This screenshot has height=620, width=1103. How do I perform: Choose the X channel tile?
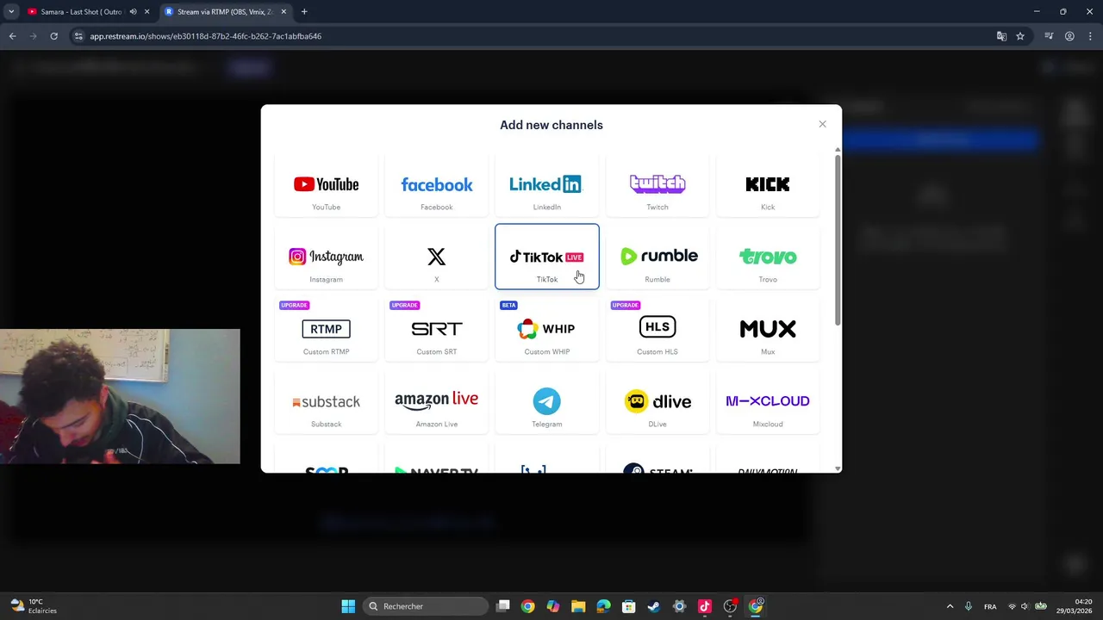pyautogui.click(x=437, y=257)
